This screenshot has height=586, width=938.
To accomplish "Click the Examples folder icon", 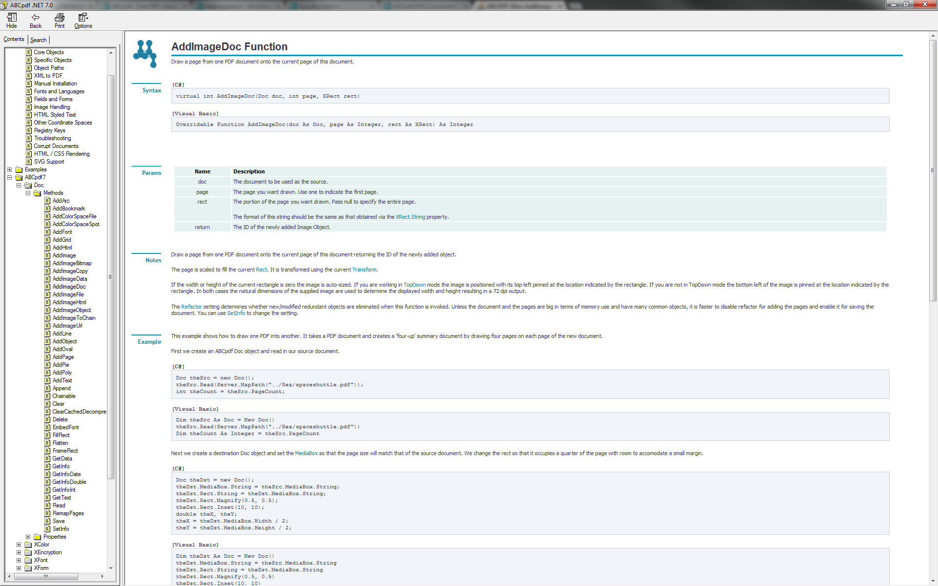I will (x=19, y=169).
